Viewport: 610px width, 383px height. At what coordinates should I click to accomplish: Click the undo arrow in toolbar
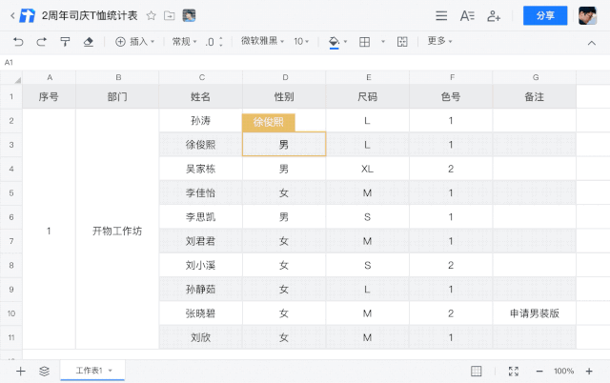[18, 41]
